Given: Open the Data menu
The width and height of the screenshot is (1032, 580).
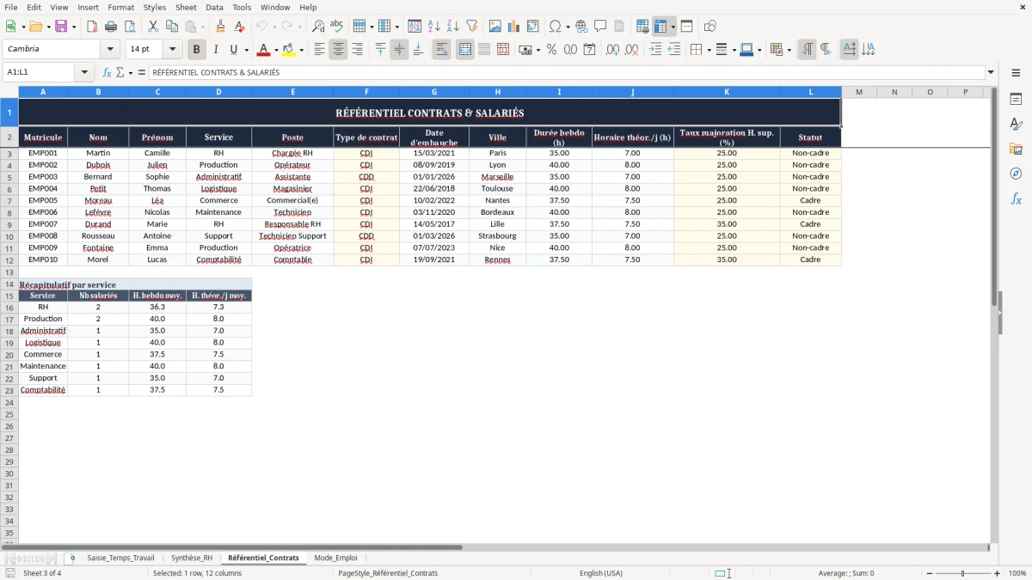Looking at the screenshot, I should coord(214,7).
